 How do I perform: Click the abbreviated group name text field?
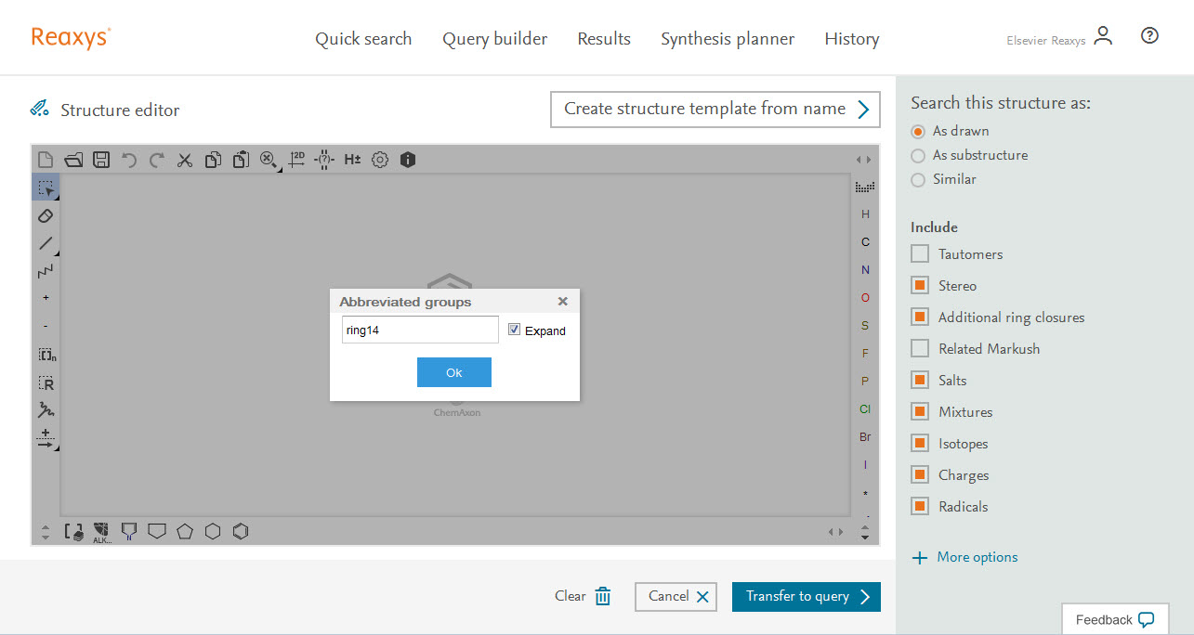420,330
